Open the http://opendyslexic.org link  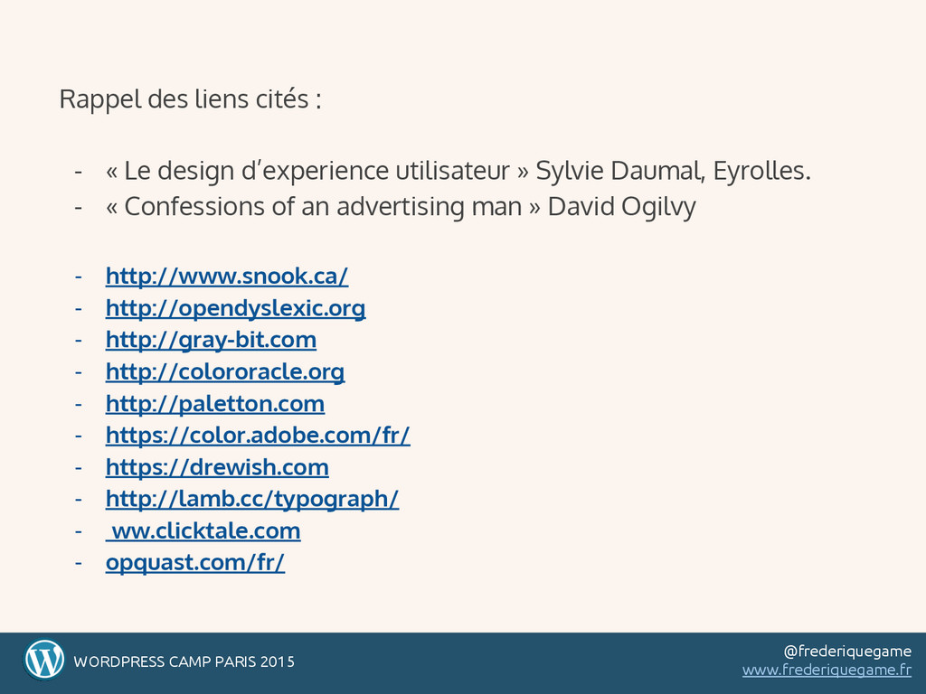pyautogui.click(x=236, y=308)
